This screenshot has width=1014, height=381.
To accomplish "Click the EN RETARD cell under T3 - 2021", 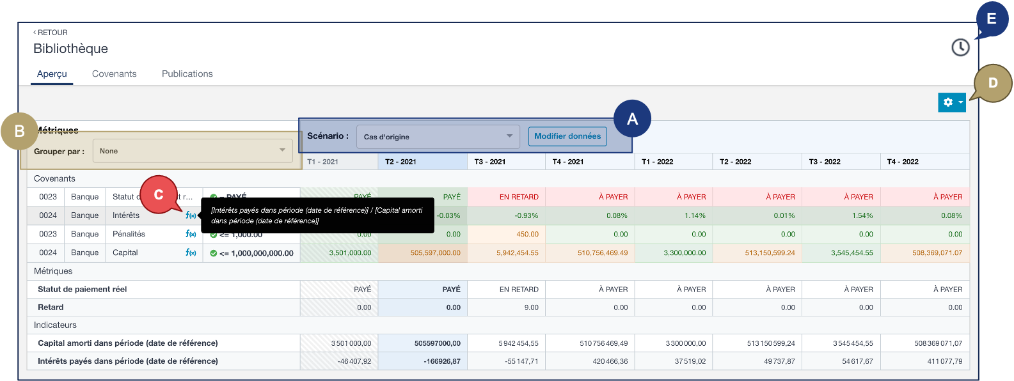I will pos(518,197).
